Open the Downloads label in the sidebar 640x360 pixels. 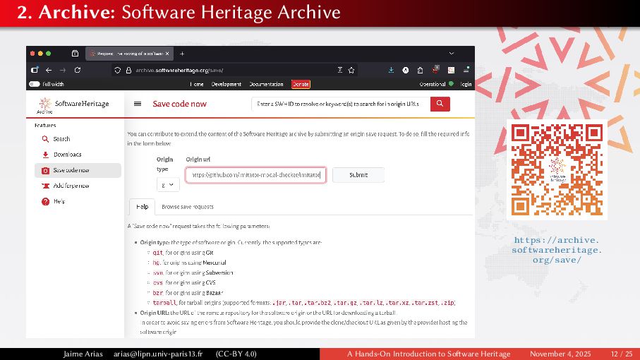pyautogui.click(x=67, y=155)
